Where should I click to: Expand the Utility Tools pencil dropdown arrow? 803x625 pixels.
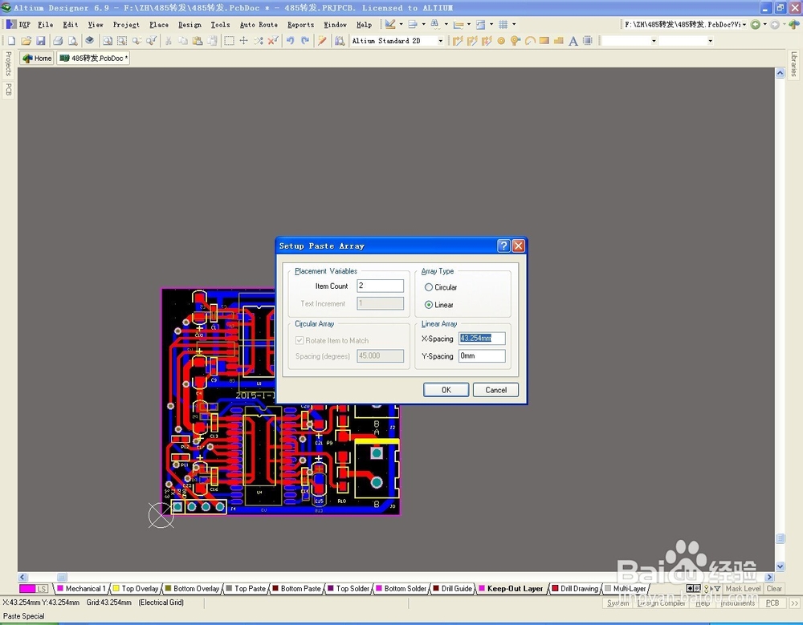coord(401,24)
